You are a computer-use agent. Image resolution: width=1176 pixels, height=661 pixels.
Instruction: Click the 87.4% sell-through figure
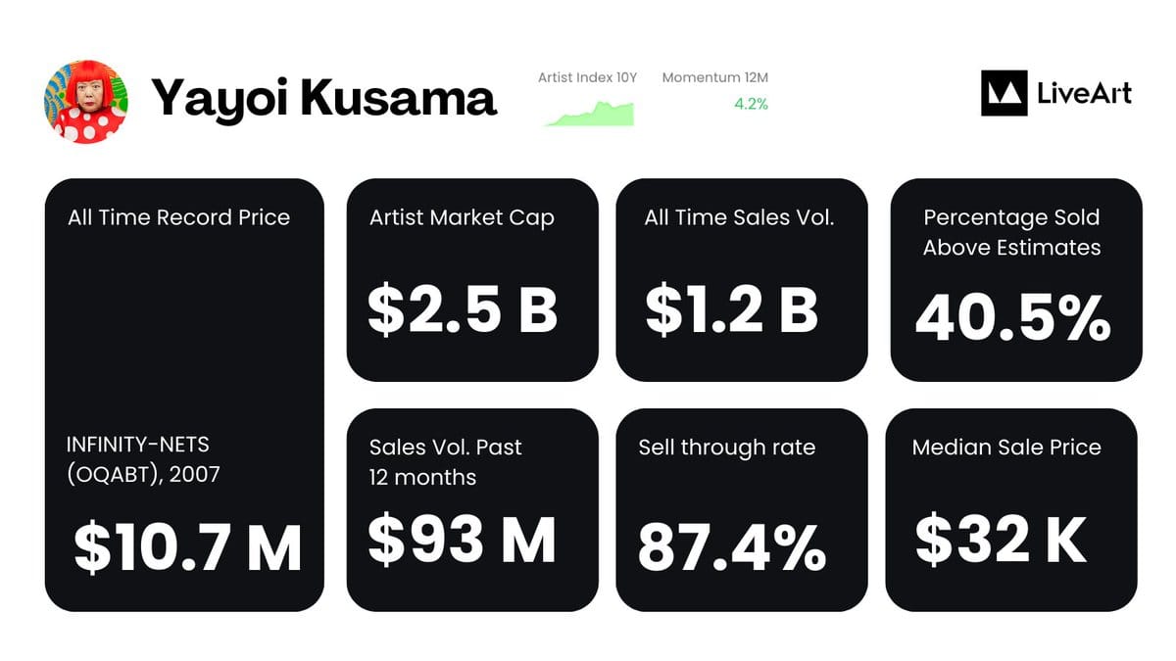click(731, 547)
